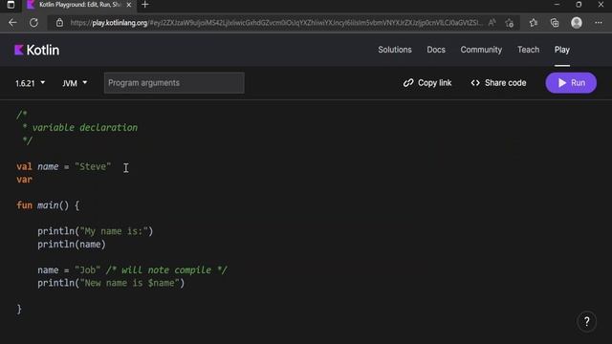Open a new browser tab

(x=145, y=5)
